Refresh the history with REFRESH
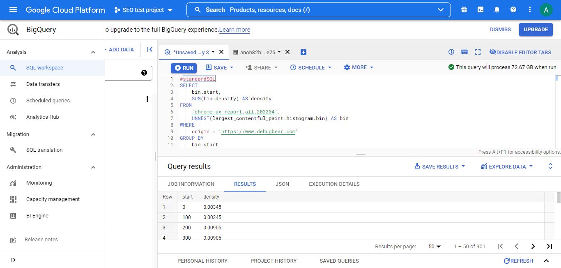 (518, 261)
